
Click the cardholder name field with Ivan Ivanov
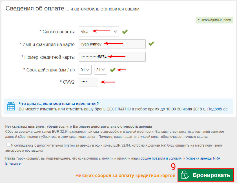[112, 44]
